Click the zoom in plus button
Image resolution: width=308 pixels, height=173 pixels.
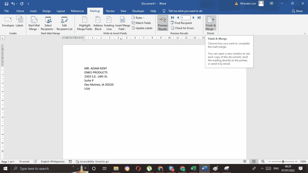296,162
